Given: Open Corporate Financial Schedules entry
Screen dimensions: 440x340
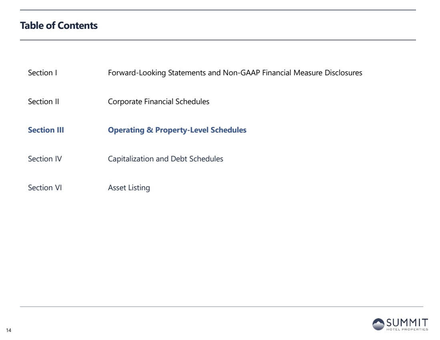Looking at the screenshot, I should (x=158, y=102).
